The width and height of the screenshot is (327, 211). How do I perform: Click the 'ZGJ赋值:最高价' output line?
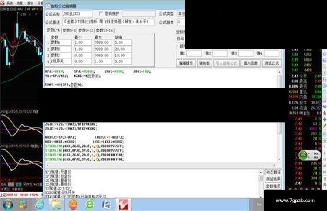coord(58,180)
